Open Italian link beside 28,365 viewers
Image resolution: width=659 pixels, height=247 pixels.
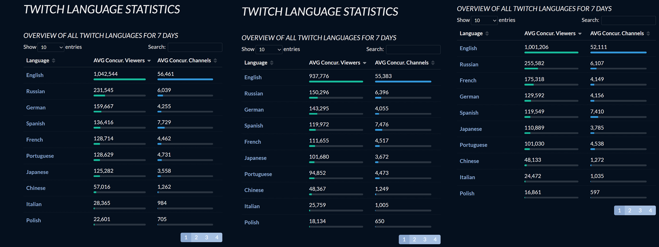34,204
